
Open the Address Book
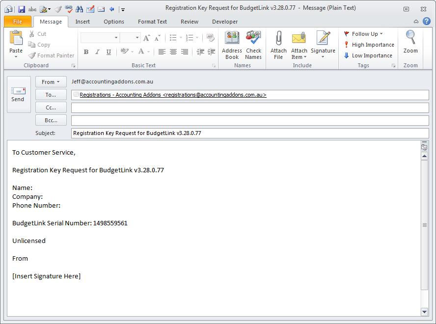point(232,45)
